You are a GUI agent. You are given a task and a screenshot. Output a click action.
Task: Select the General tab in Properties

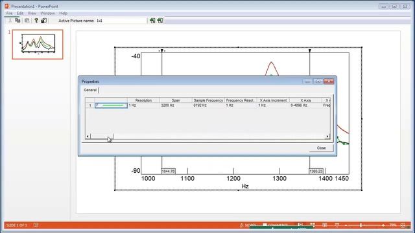(x=90, y=90)
